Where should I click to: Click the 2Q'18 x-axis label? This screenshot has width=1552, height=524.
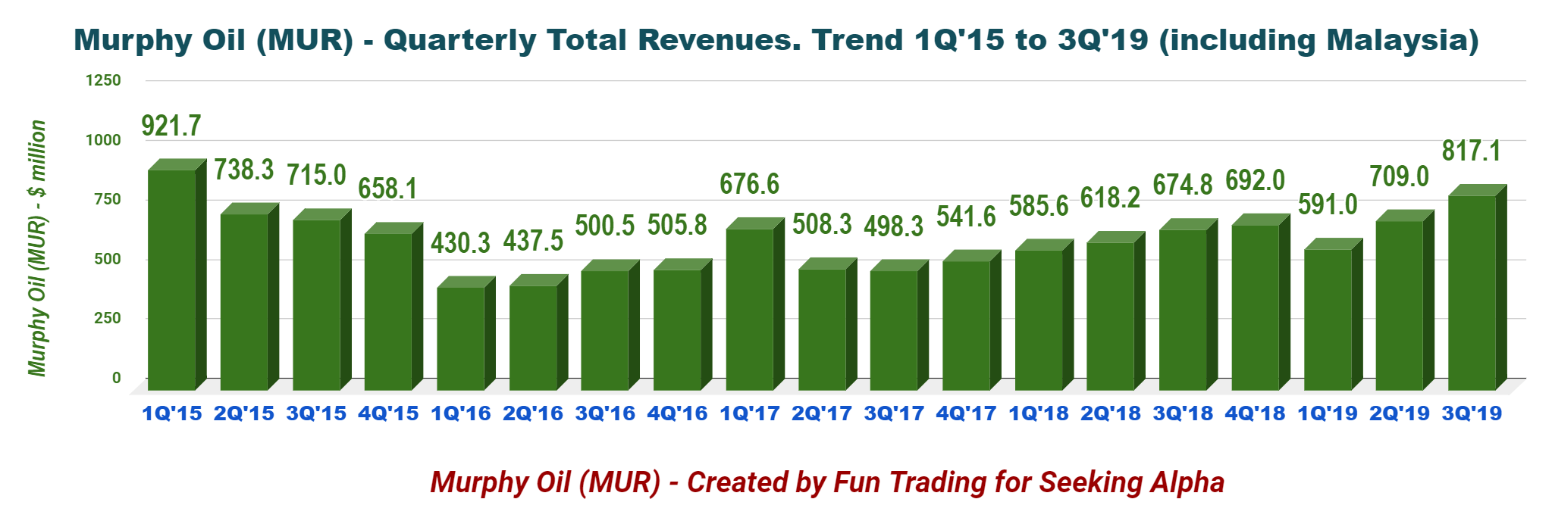tap(1110, 413)
